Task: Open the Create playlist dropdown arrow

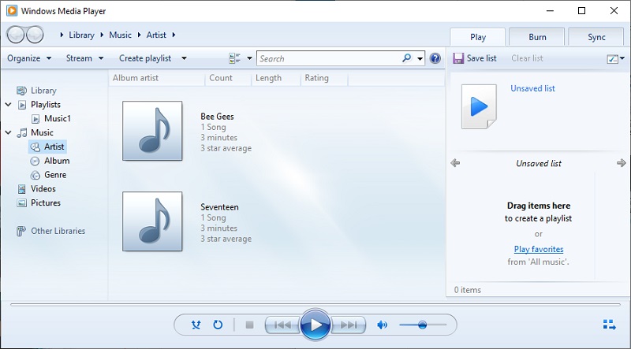Action: [x=184, y=58]
